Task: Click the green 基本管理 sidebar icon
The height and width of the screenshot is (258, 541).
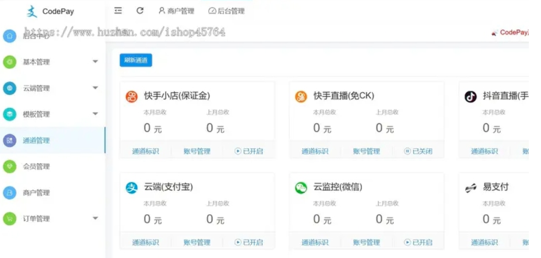Action: [x=9, y=62]
